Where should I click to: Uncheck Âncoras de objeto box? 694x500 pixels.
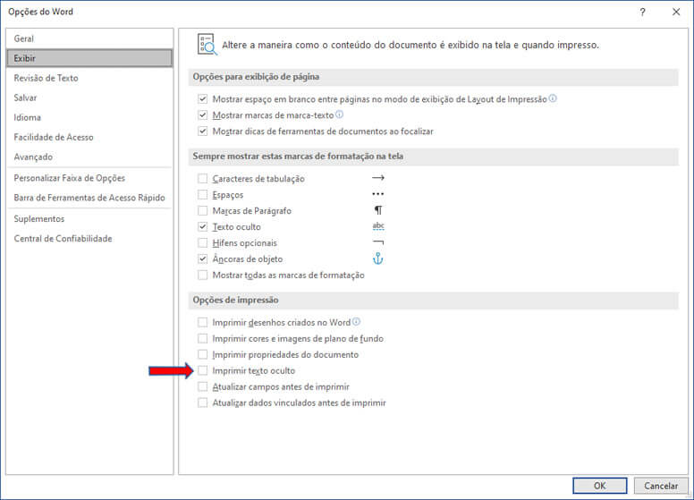coord(203,258)
